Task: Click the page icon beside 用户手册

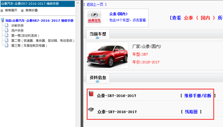Action: (x=7, y=30)
